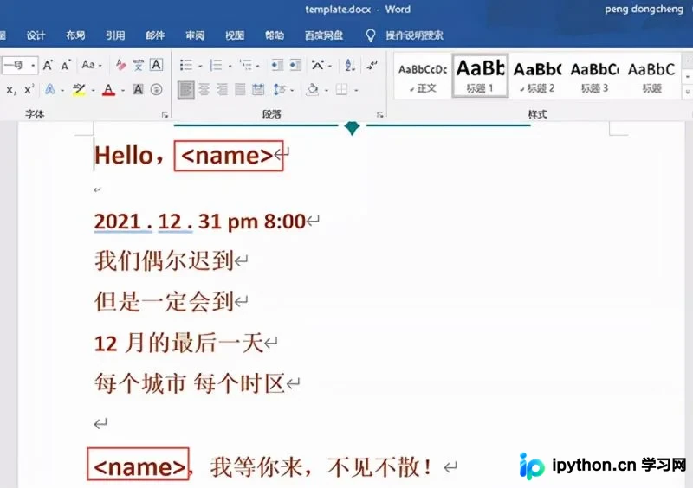Image resolution: width=693 pixels, height=488 pixels.
Task: Click the Line Spacing icon
Action: pos(279,90)
